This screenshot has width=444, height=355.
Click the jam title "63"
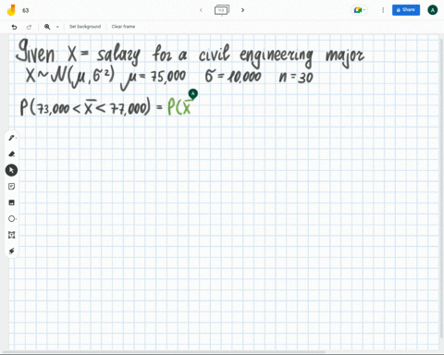26,10
